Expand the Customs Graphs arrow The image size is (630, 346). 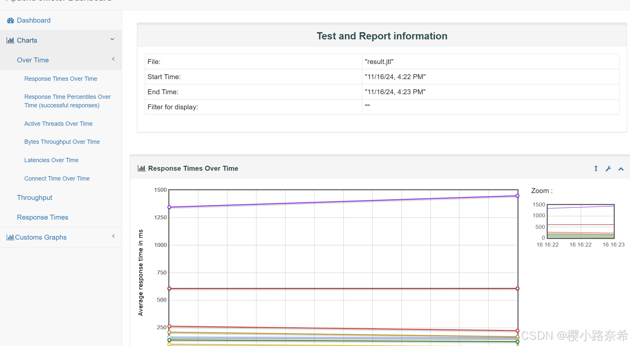pos(113,236)
